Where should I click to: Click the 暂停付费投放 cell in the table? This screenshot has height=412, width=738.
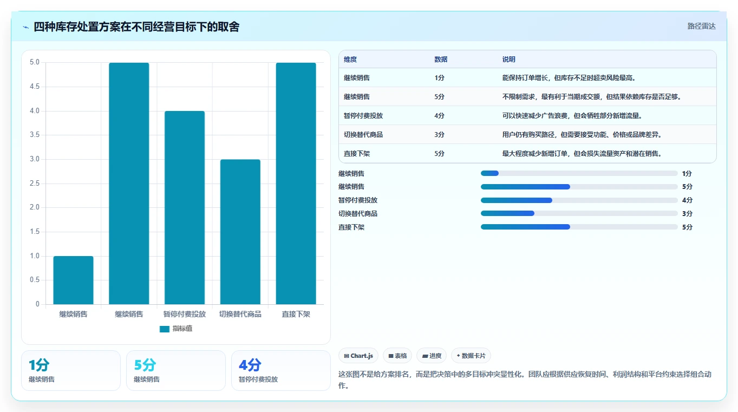pos(363,116)
